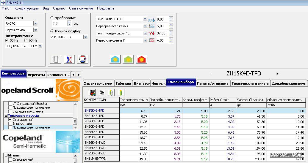Switch to the 'Технические данные' tab
This screenshot has height=163, width=308.
250,83
